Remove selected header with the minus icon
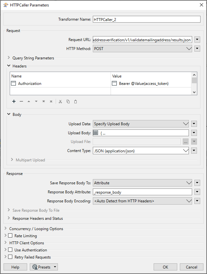207x274 pixels. click(x=21, y=101)
